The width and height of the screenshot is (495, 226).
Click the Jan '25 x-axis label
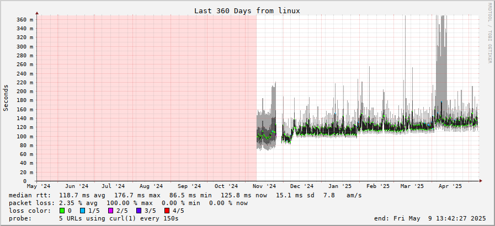coord(340,186)
